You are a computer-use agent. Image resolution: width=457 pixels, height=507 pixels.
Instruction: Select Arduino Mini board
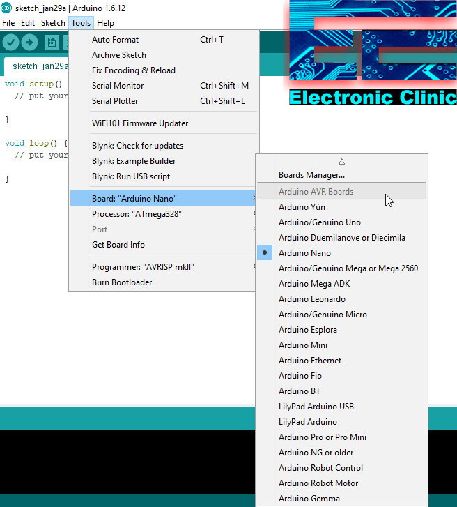coord(342,345)
